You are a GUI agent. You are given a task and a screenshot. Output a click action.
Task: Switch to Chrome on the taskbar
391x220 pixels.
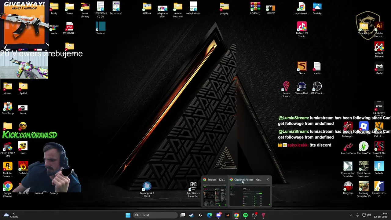(x=236, y=215)
